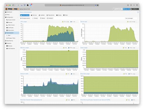The height and width of the screenshot is (110, 144).
Task: Open the root user menu dropdown
Action: pos(135,9)
